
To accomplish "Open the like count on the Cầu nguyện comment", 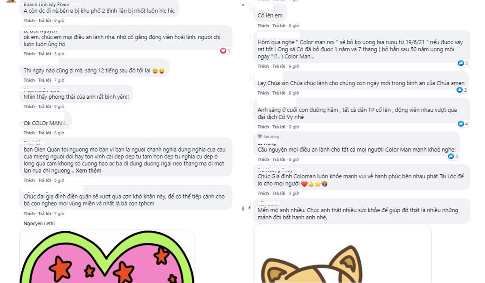I will (453, 156).
